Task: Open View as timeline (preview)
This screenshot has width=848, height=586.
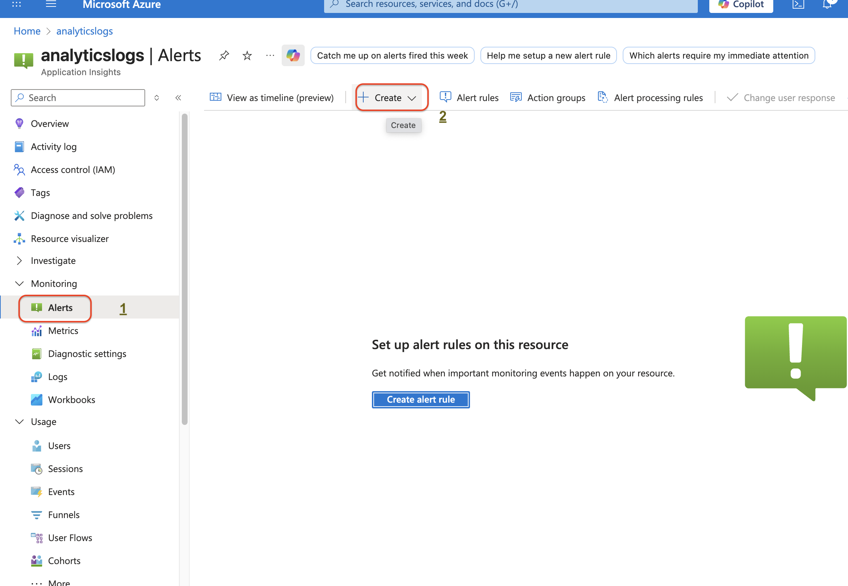Action: coord(272,98)
